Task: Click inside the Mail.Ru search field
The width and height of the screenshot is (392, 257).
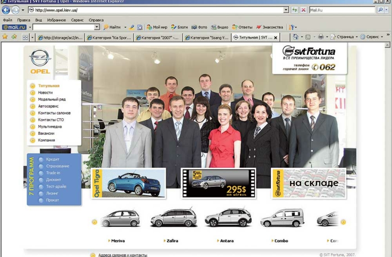Action: [341, 10]
